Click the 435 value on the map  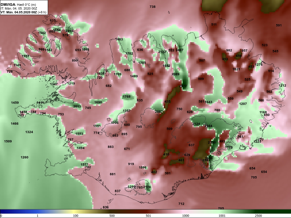pos(167,101)
